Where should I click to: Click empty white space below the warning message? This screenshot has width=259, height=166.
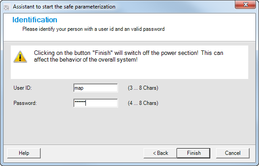129,71
